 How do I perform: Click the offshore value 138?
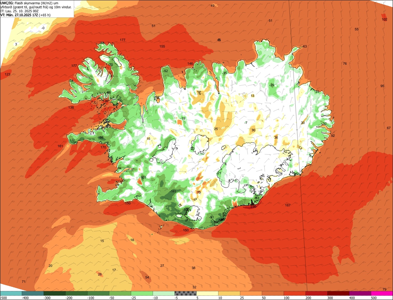pos(71,108)
